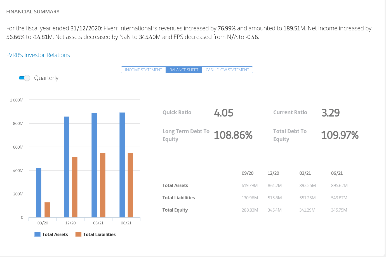Switch to the Cash Flow Statement tab
The width and height of the screenshot is (386, 257).
(x=227, y=70)
